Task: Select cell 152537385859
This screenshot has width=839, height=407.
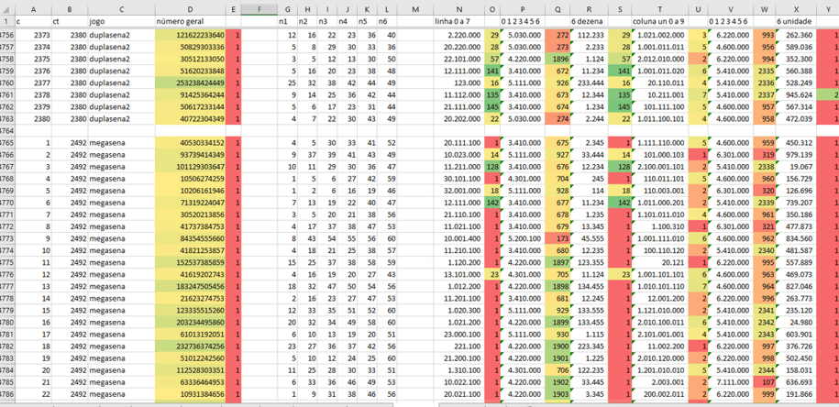Action: pyautogui.click(x=190, y=262)
